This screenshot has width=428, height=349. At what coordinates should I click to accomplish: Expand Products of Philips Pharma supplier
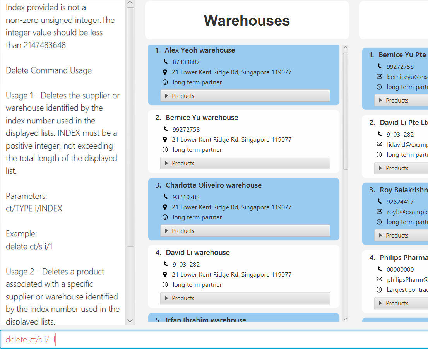point(401,303)
